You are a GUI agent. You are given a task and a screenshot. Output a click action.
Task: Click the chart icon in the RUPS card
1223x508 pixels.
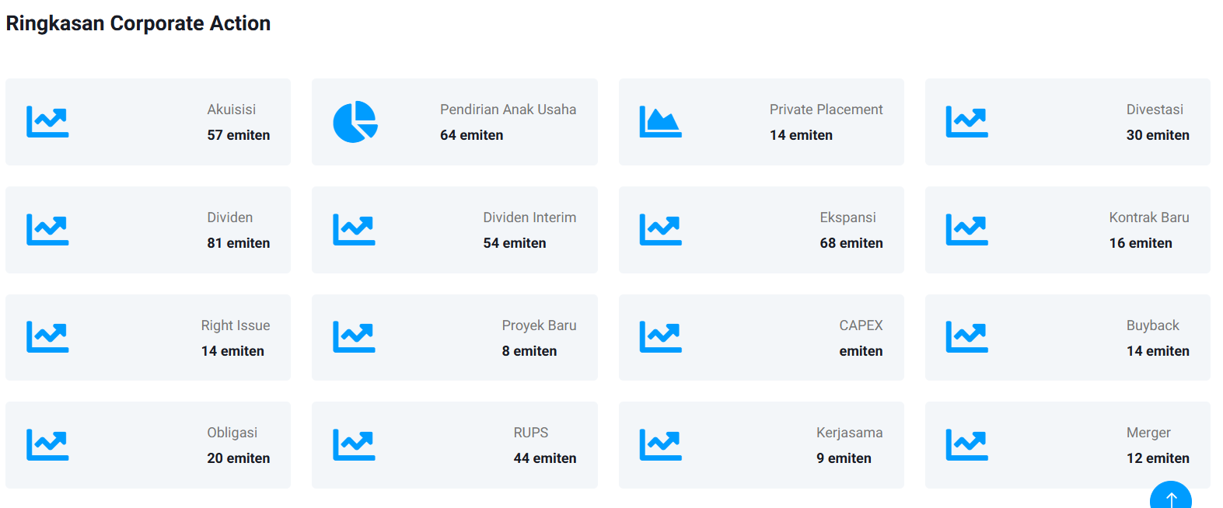point(354,445)
